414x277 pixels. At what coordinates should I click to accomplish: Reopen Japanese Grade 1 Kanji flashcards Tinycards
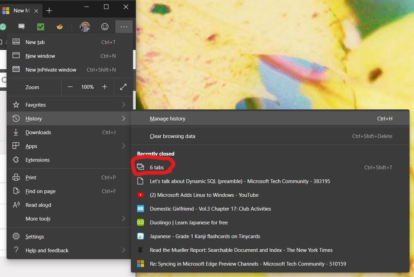point(270,236)
